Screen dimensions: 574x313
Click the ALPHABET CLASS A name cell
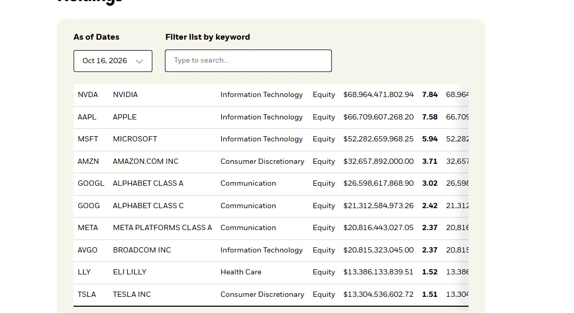[148, 184]
